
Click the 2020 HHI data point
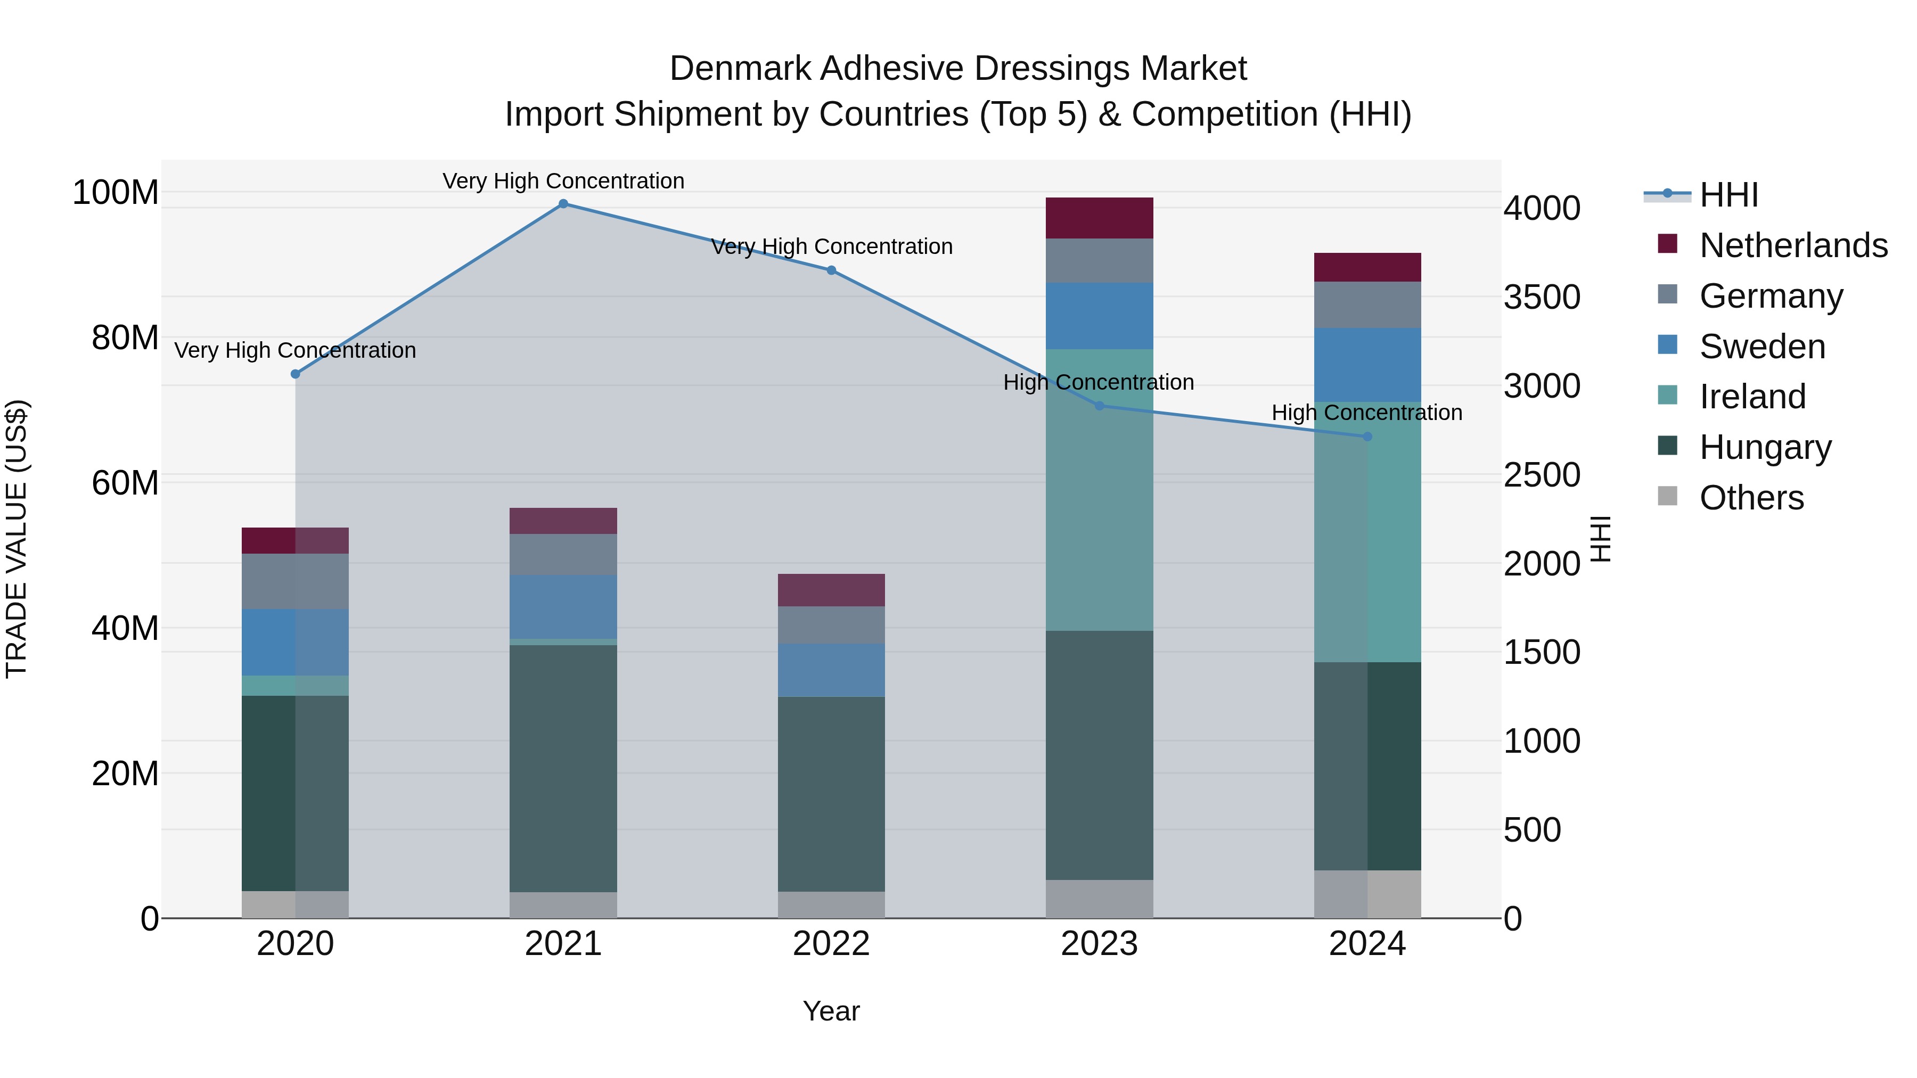(x=296, y=374)
